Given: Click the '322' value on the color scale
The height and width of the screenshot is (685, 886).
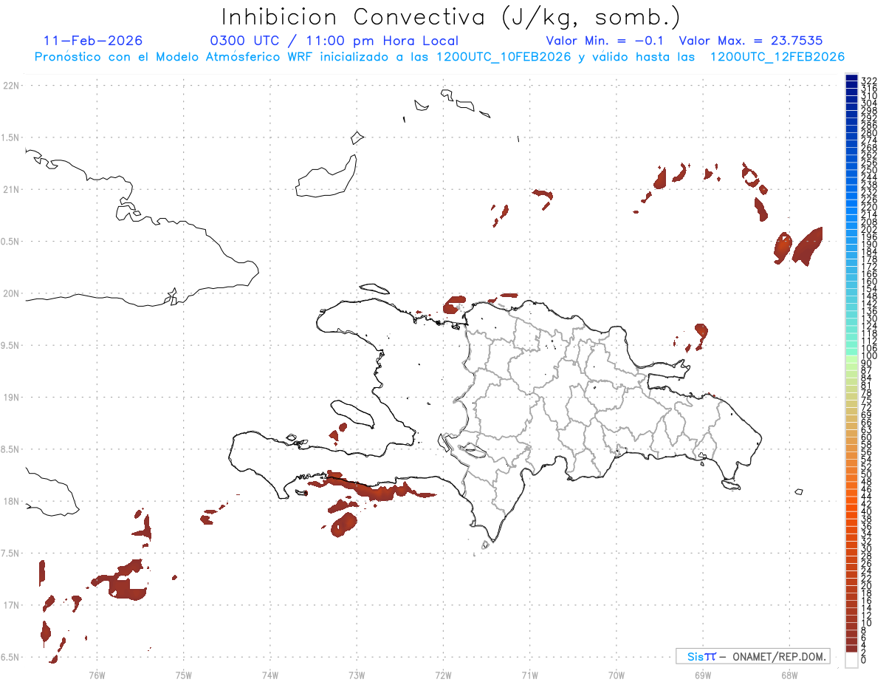Looking at the screenshot, I should click(869, 80).
